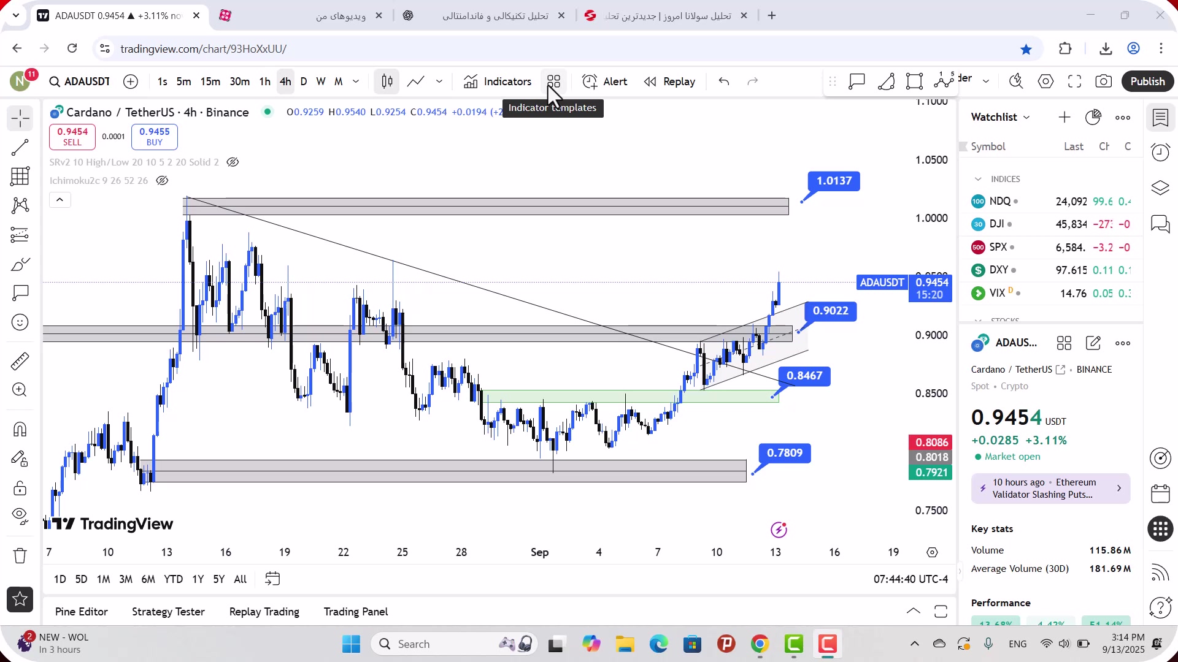This screenshot has width=1178, height=662.
Task: Open the favorites star toolbar button
Action: 20,599
